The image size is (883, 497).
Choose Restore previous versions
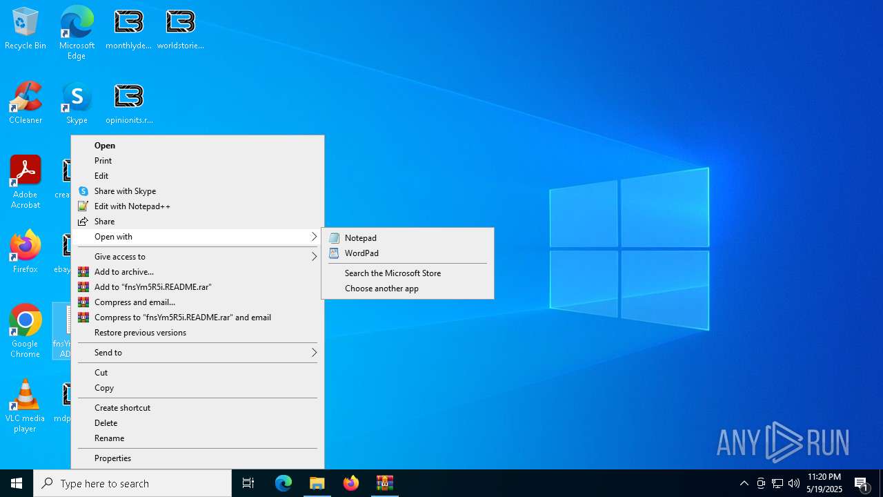[x=197, y=333]
